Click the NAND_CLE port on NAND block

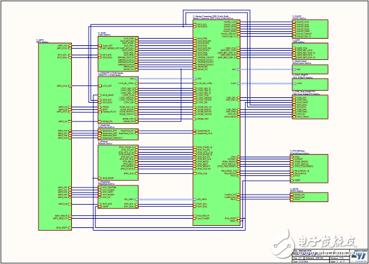tap(294, 22)
